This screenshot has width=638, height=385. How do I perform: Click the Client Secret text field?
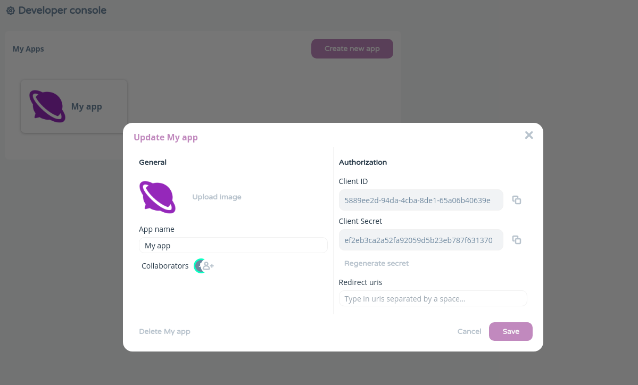point(421,240)
